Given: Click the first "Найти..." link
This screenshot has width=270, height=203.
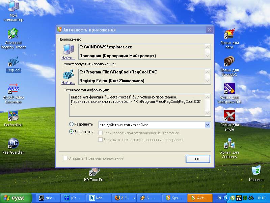Looking at the screenshot, I should point(68,58).
